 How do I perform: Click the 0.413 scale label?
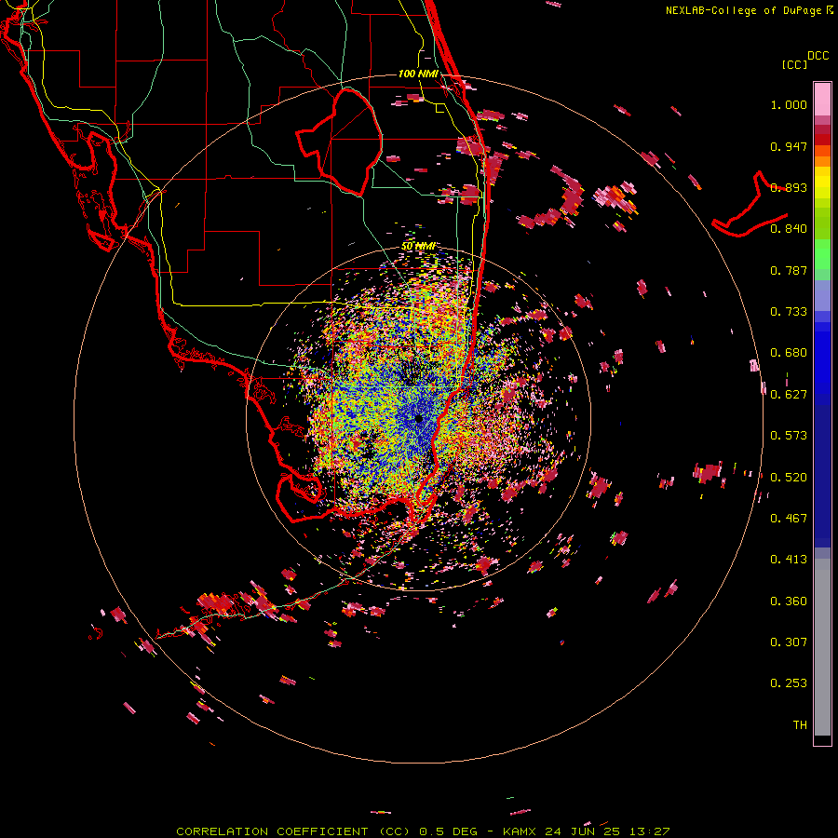click(789, 560)
